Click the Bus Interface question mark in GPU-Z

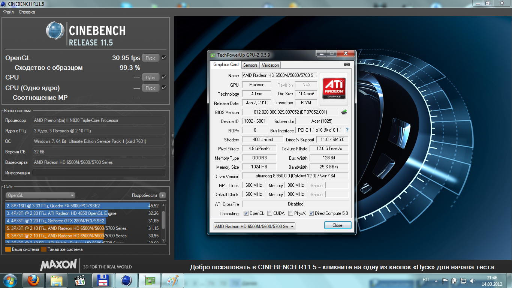click(x=347, y=130)
